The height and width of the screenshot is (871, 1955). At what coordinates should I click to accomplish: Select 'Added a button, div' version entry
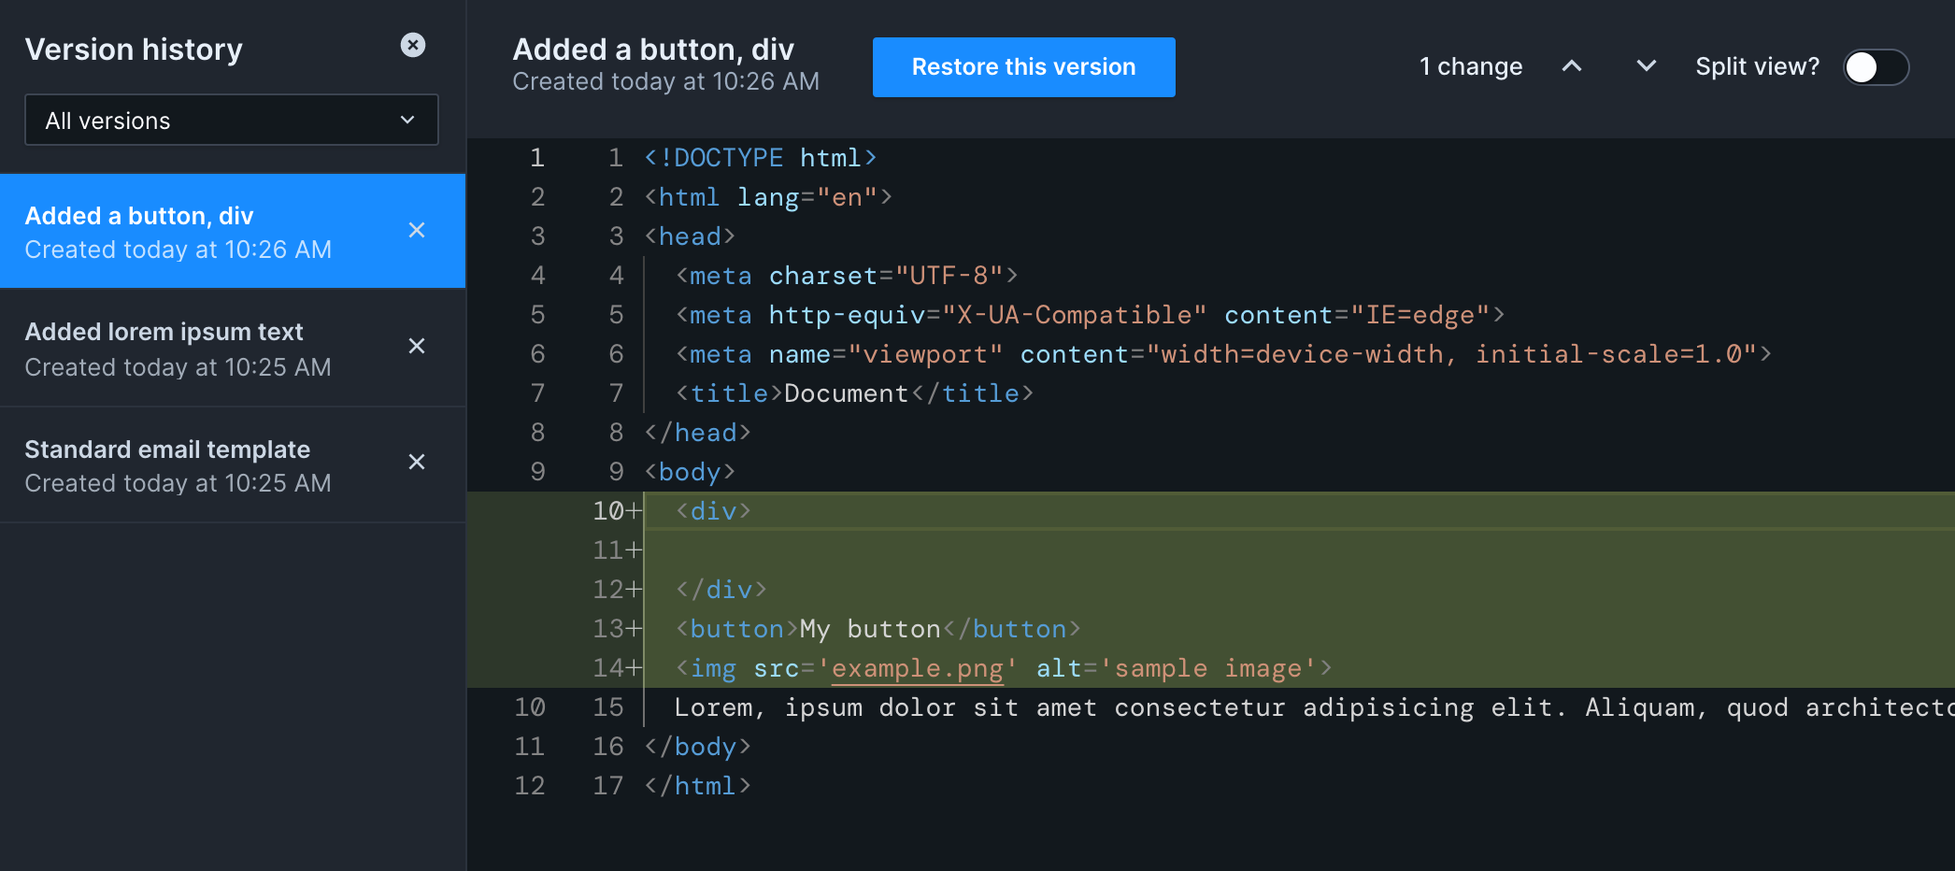click(x=233, y=231)
